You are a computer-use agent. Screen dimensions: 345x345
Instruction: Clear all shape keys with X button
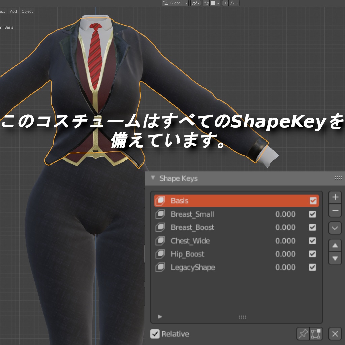335,334
